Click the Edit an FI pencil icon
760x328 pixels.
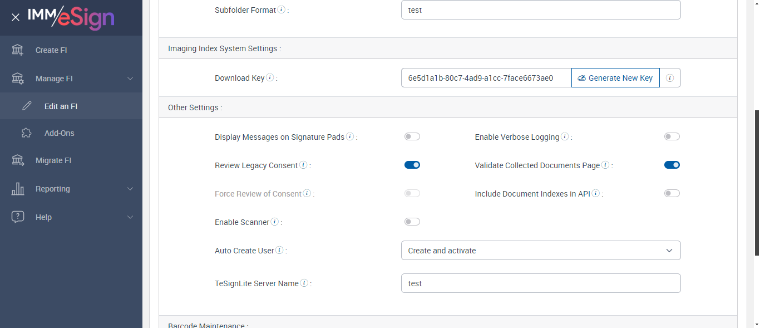pyautogui.click(x=27, y=106)
